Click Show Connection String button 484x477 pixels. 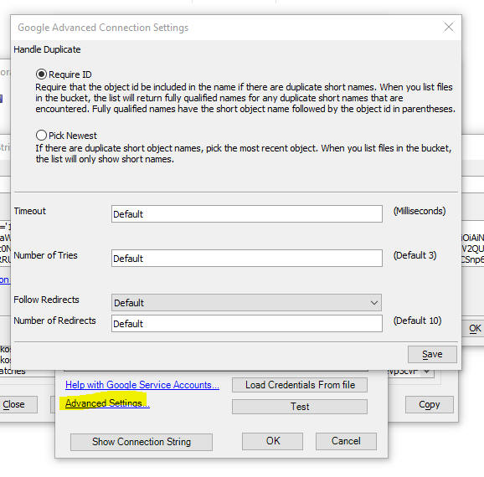pos(142,442)
